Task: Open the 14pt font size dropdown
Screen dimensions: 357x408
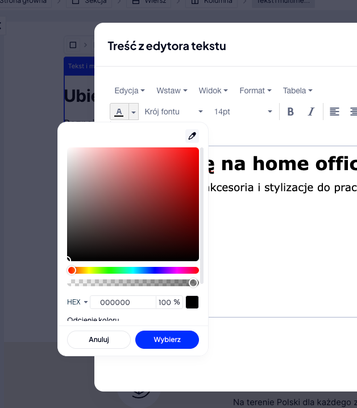Action: (243, 112)
